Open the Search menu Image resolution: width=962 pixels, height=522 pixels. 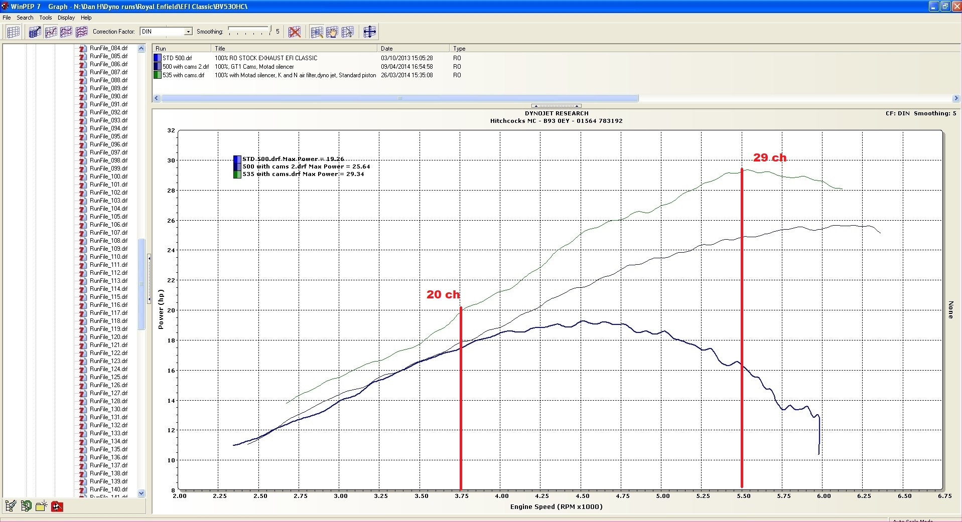pyautogui.click(x=25, y=18)
